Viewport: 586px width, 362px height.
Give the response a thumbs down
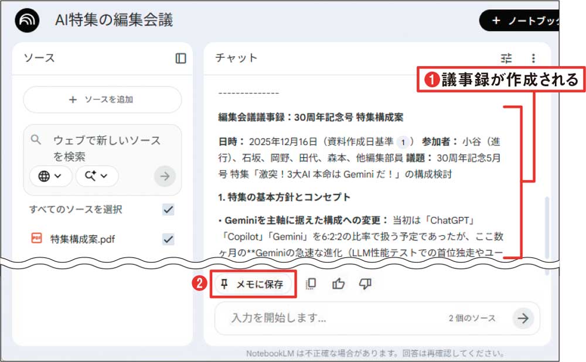coord(365,284)
